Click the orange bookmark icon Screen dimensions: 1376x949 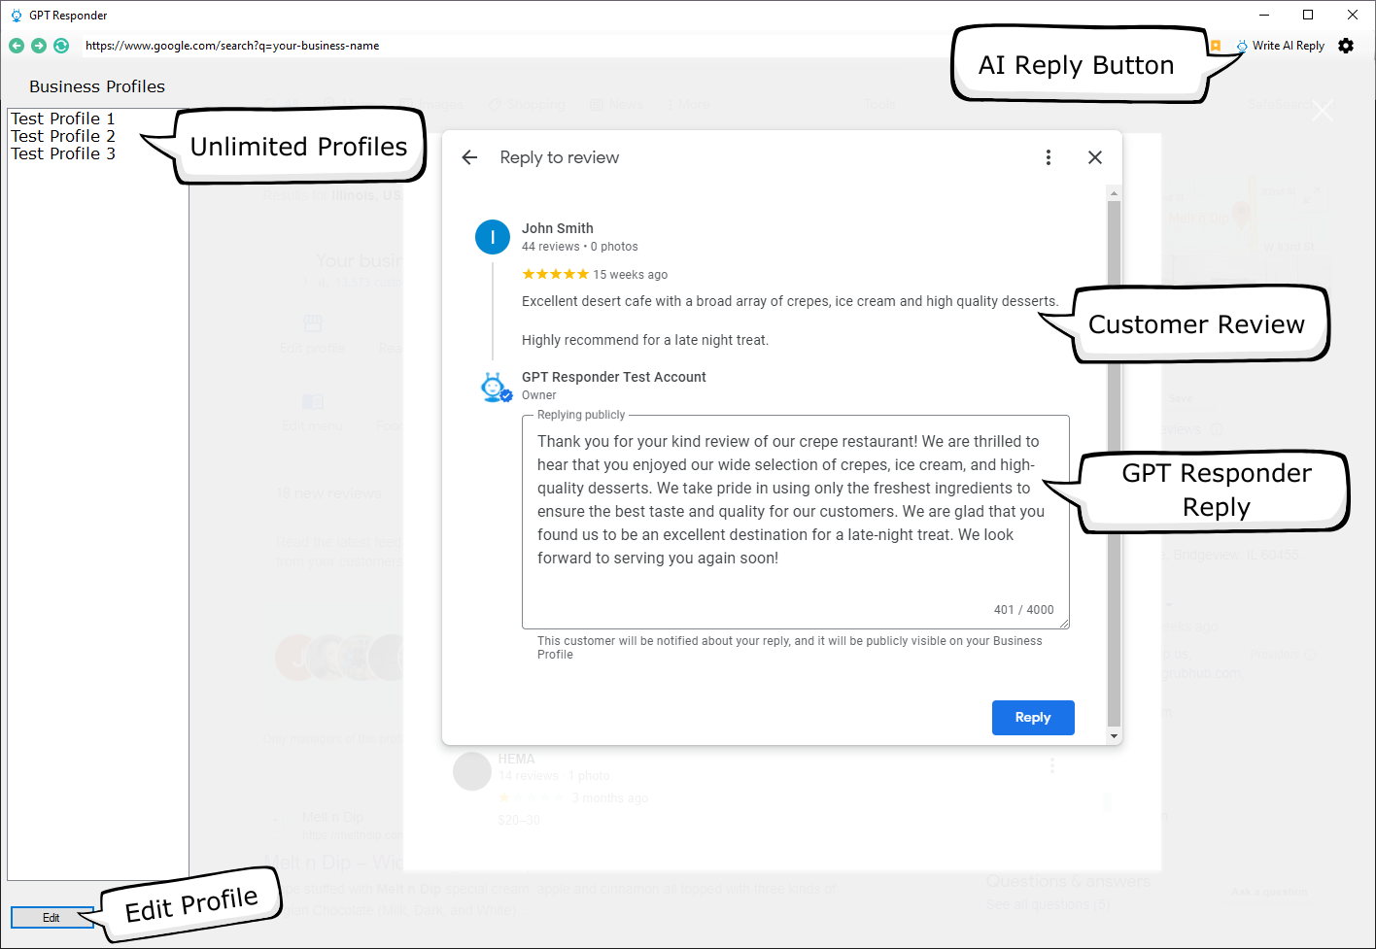click(x=1216, y=46)
